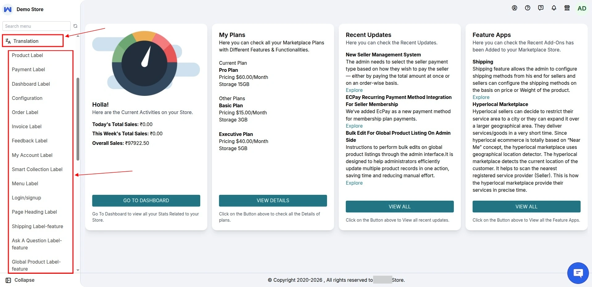Click Explore under Shipping feature

point(481,97)
